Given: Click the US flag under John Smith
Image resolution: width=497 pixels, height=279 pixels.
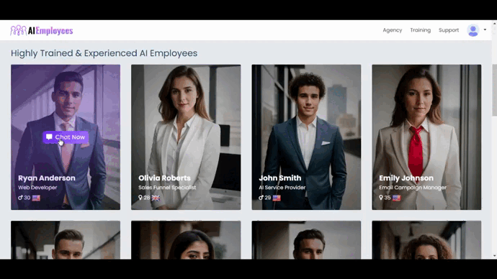Looking at the screenshot, I should point(277,198).
